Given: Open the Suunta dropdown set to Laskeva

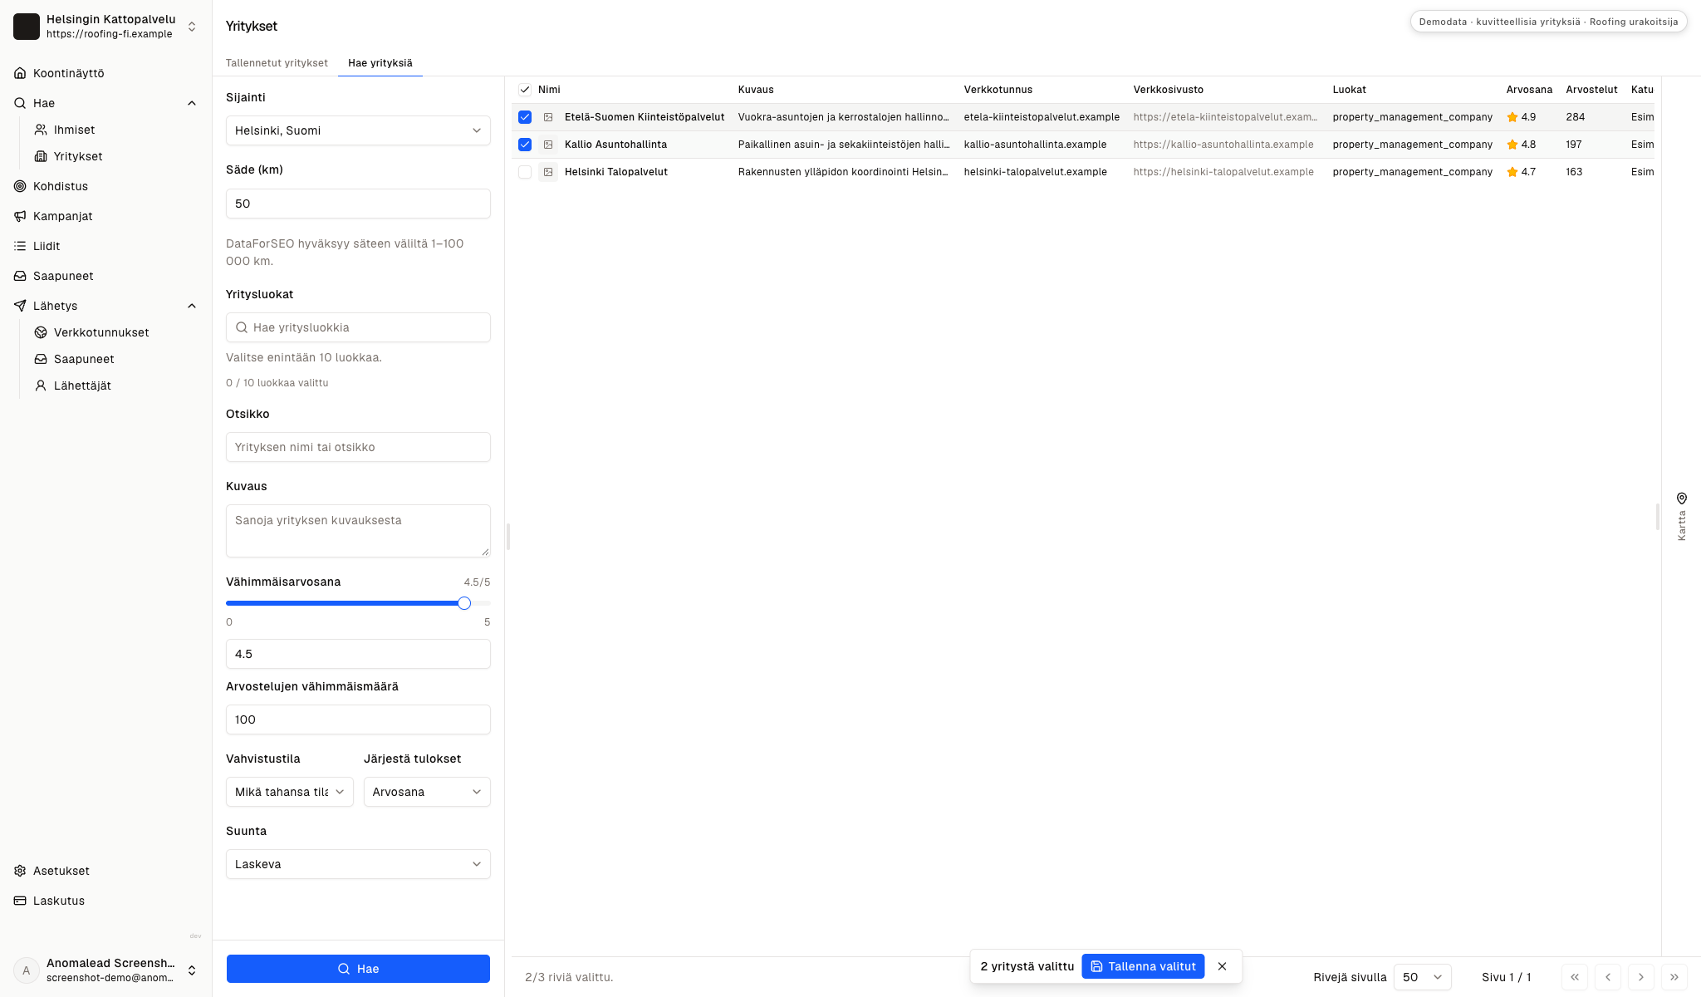Looking at the screenshot, I should tap(358, 864).
